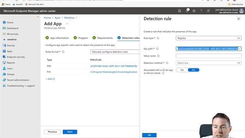Set 32-bit app association to No
Screen dimensions: 245x138
point(193,70)
